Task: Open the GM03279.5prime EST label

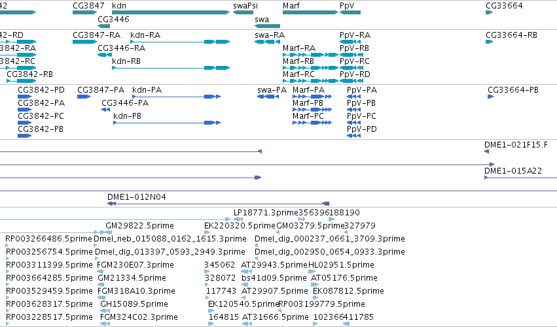Action: click(310, 226)
